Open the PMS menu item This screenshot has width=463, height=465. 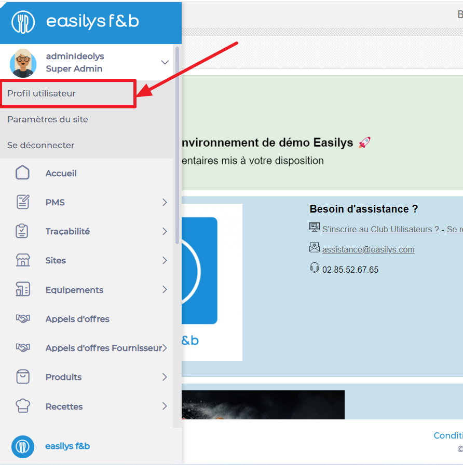coord(55,202)
